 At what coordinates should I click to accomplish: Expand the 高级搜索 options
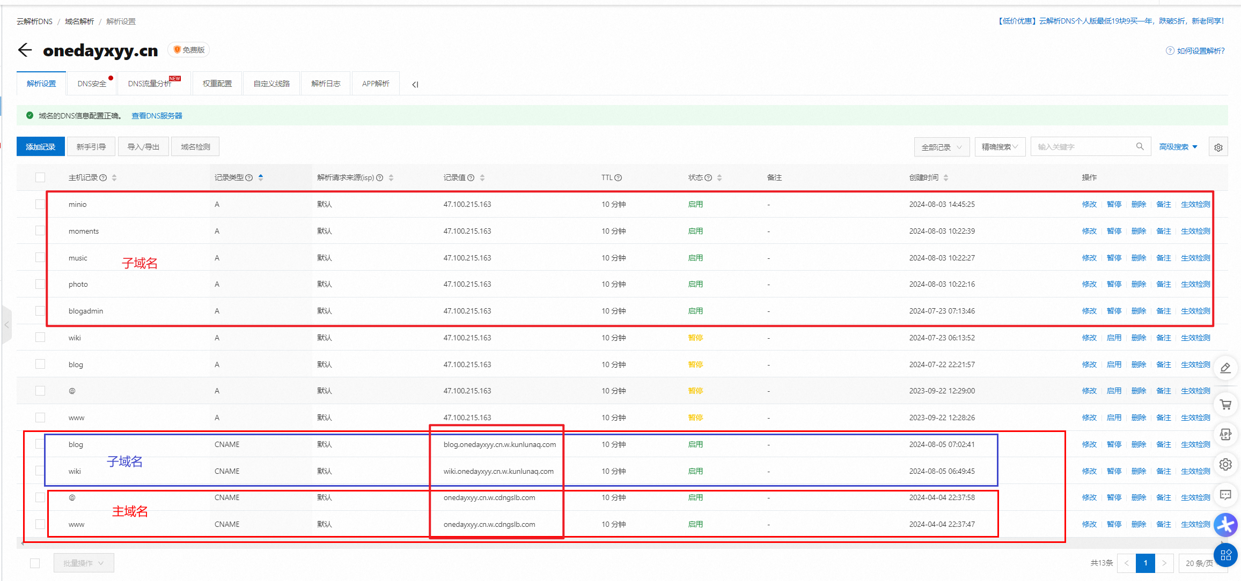coord(1178,147)
